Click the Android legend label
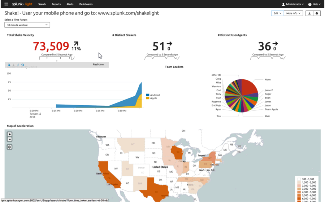 [155, 95]
